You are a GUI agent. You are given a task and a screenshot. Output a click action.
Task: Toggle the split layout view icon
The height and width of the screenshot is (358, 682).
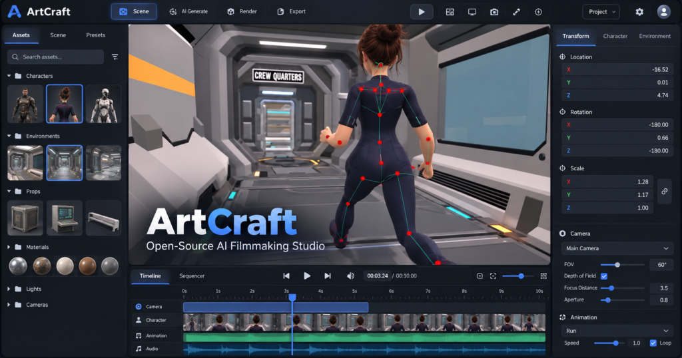(x=450, y=12)
